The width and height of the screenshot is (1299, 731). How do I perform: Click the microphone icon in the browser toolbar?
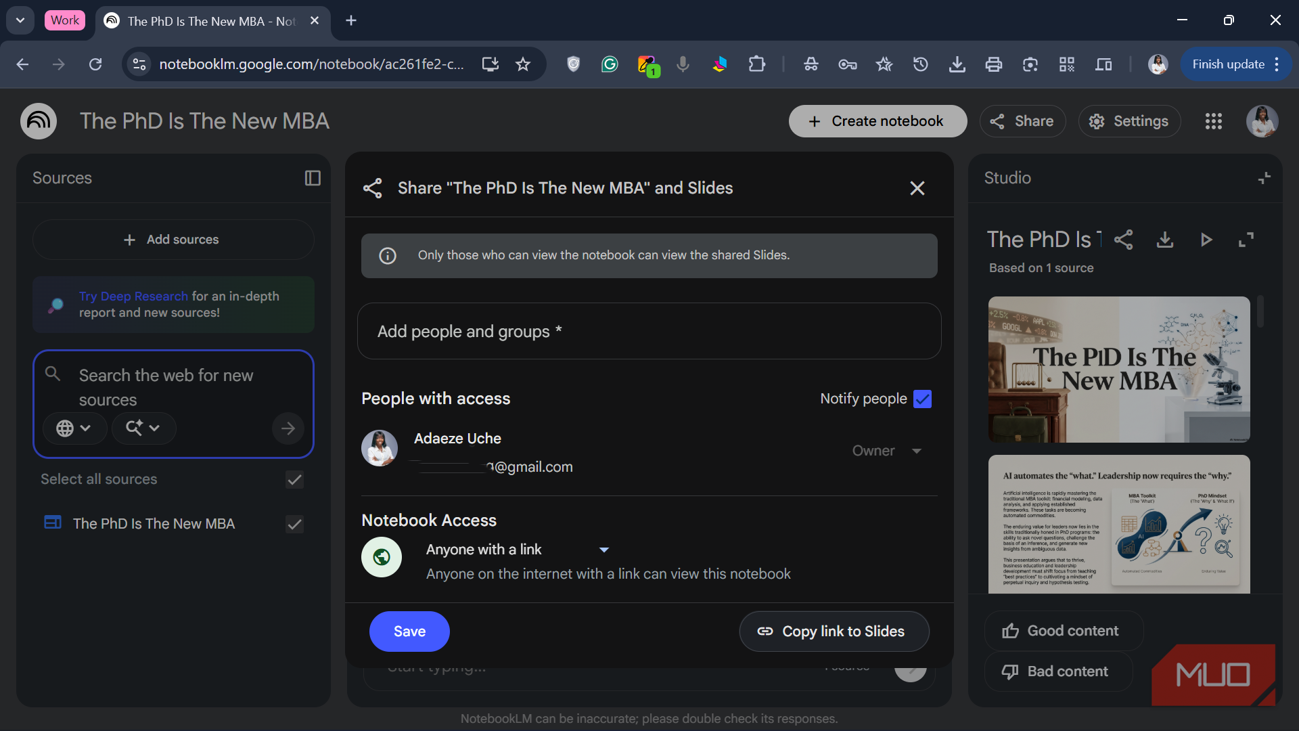683,64
